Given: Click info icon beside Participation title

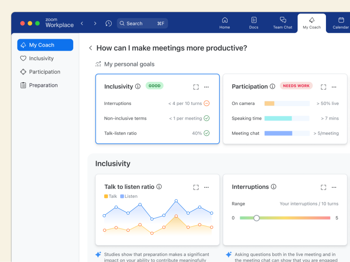Looking at the screenshot, I should 272,86.
